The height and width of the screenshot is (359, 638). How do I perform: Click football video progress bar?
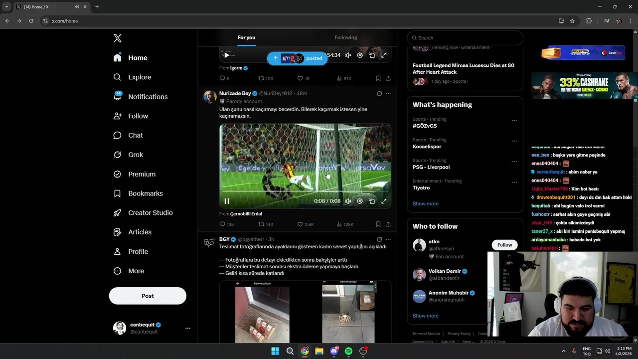(x=305, y=191)
